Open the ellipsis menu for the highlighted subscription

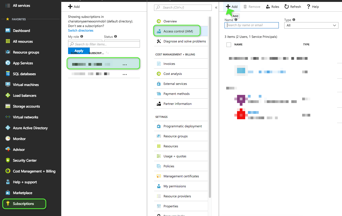point(125,65)
